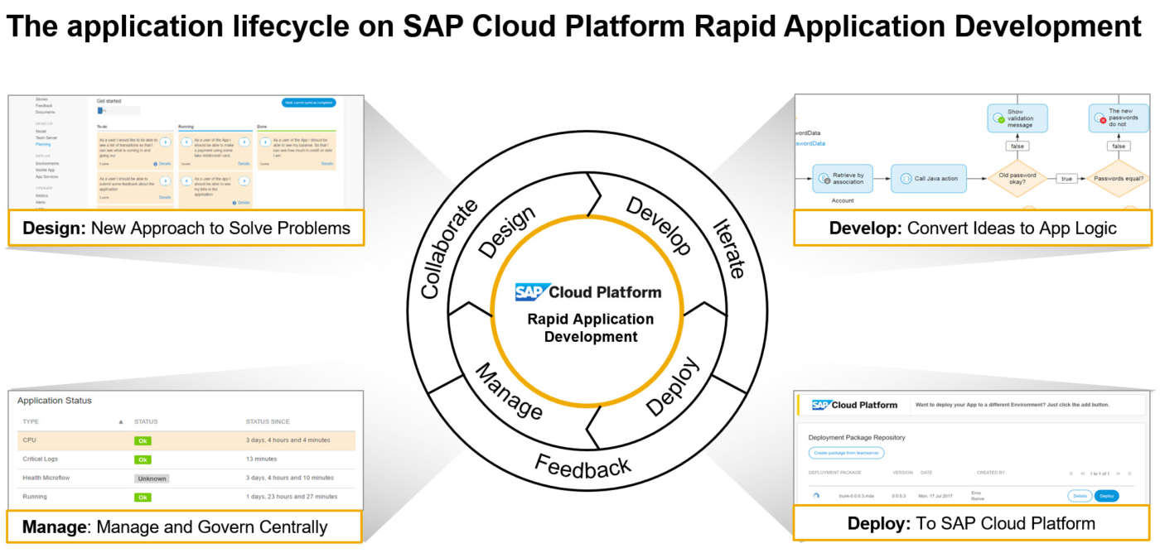Image resolution: width=1160 pixels, height=553 pixels.
Task: Click the Old password okay? decision diamond
Action: click(1016, 178)
